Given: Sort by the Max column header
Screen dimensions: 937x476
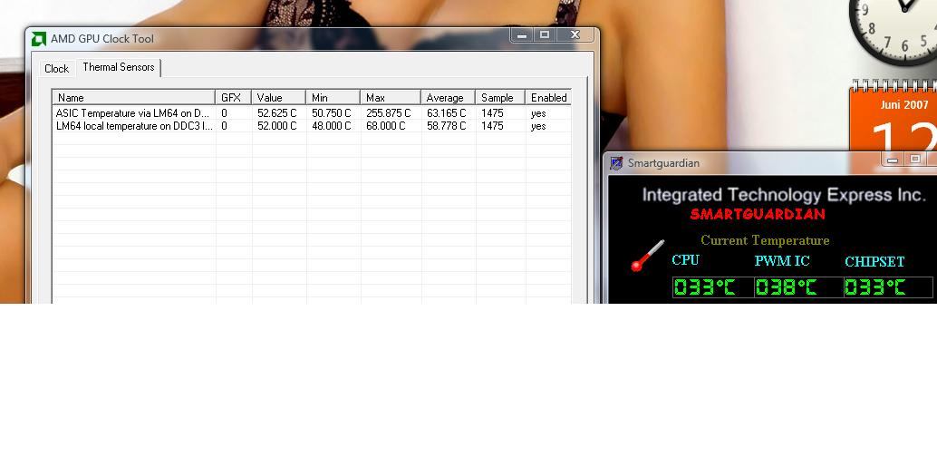Looking at the screenshot, I should click(x=391, y=98).
